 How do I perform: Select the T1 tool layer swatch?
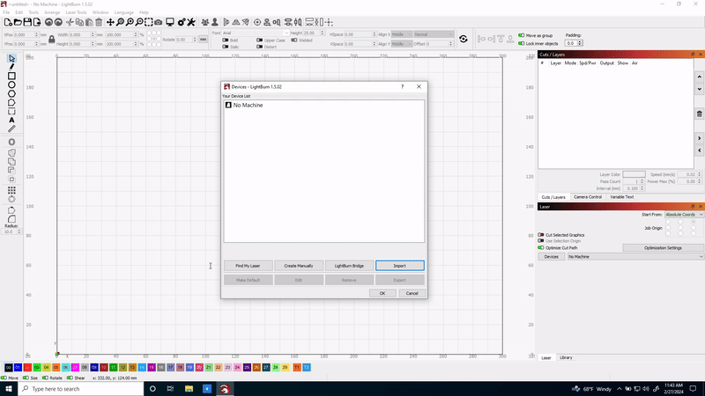[297, 367]
